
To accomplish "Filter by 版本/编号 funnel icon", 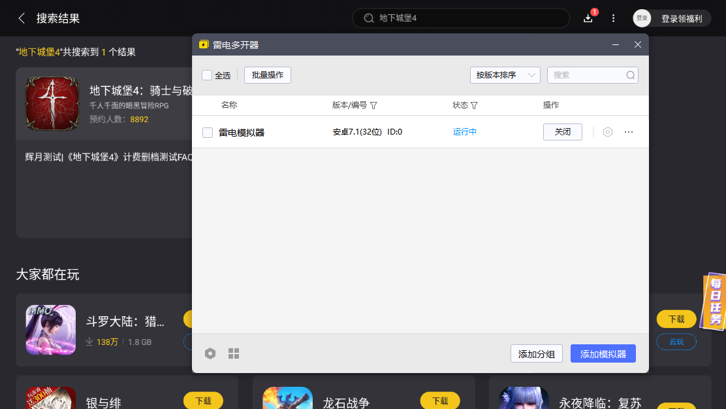I will coord(373,106).
